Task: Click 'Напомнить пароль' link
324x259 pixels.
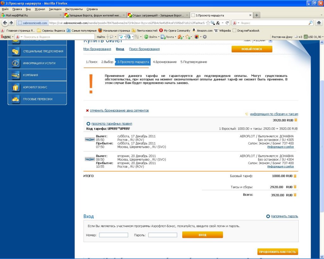Action: coord(284,216)
